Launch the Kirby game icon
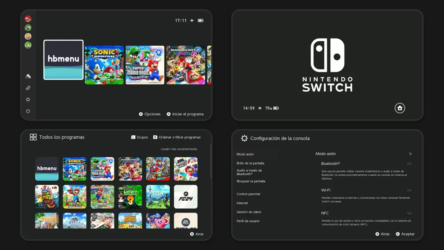The image size is (444, 250). [158, 220]
